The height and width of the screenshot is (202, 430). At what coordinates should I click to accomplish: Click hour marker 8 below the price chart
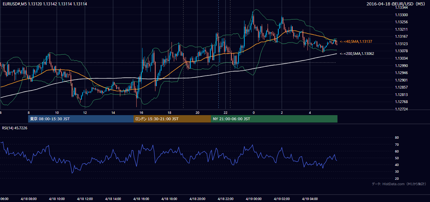pyautogui.click(x=29, y=112)
